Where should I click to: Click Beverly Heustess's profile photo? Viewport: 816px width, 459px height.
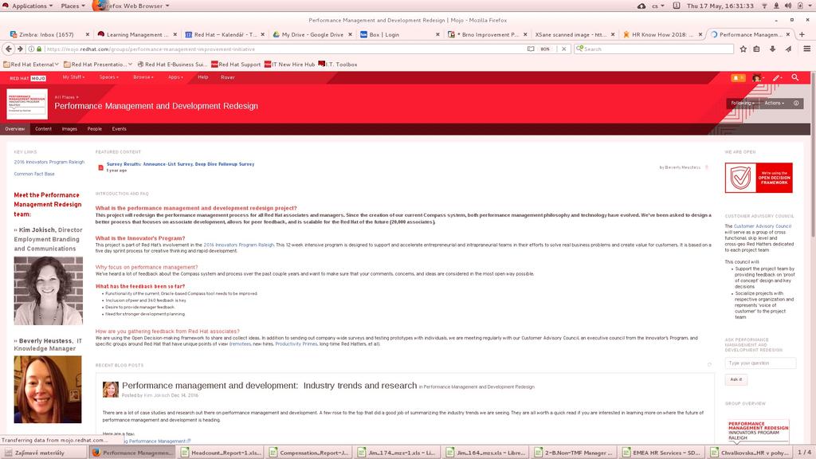tap(48, 390)
